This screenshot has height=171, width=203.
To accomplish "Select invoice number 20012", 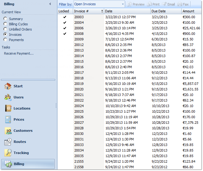I will coord(79,45).
